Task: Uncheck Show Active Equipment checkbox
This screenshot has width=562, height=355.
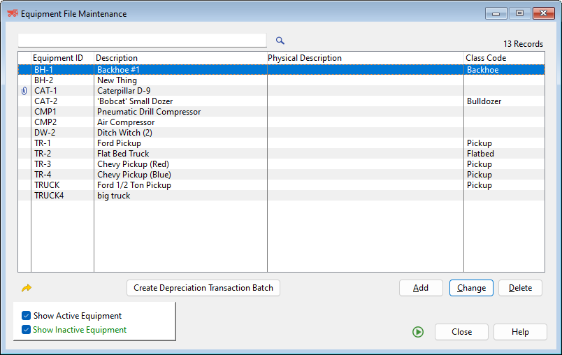Action: (x=27, y=316)
